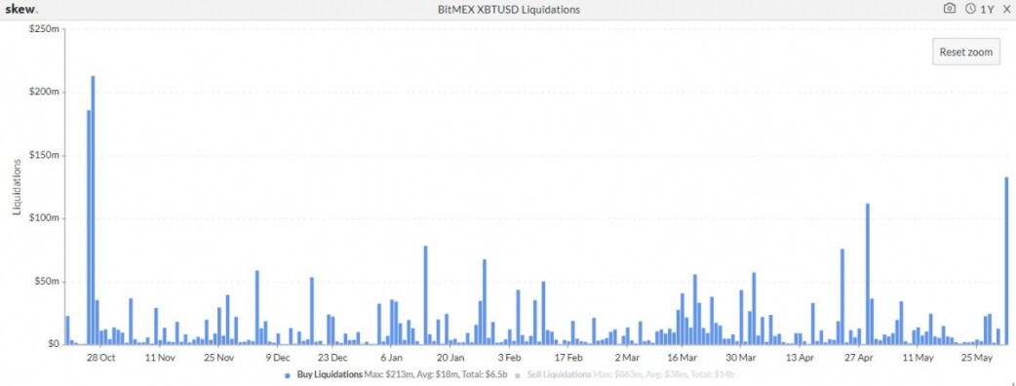This screenshot has height=386, width=1016.
Task: Select the rightmost bar near $130m
Action: [1006, 260]
